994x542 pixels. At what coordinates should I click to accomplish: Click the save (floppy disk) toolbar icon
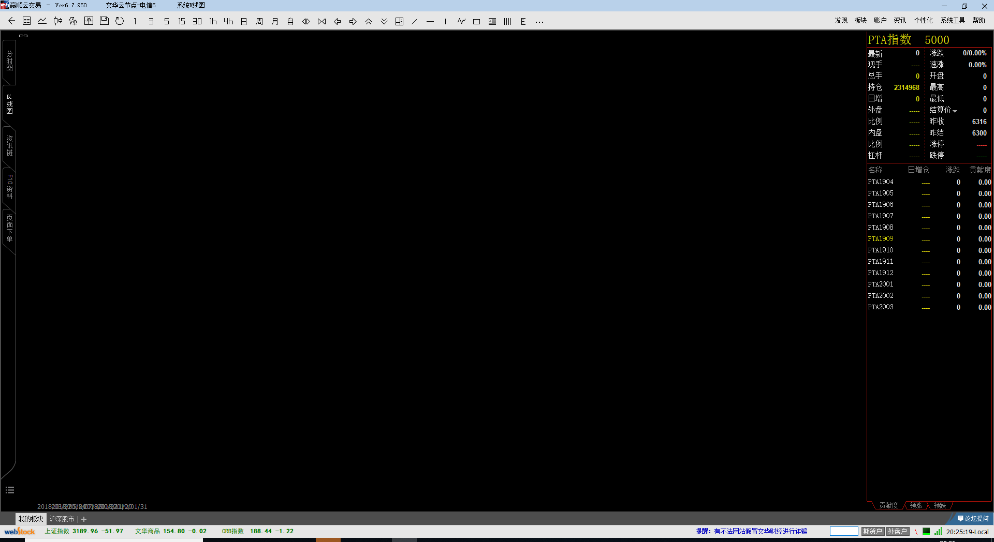[104, 21]
